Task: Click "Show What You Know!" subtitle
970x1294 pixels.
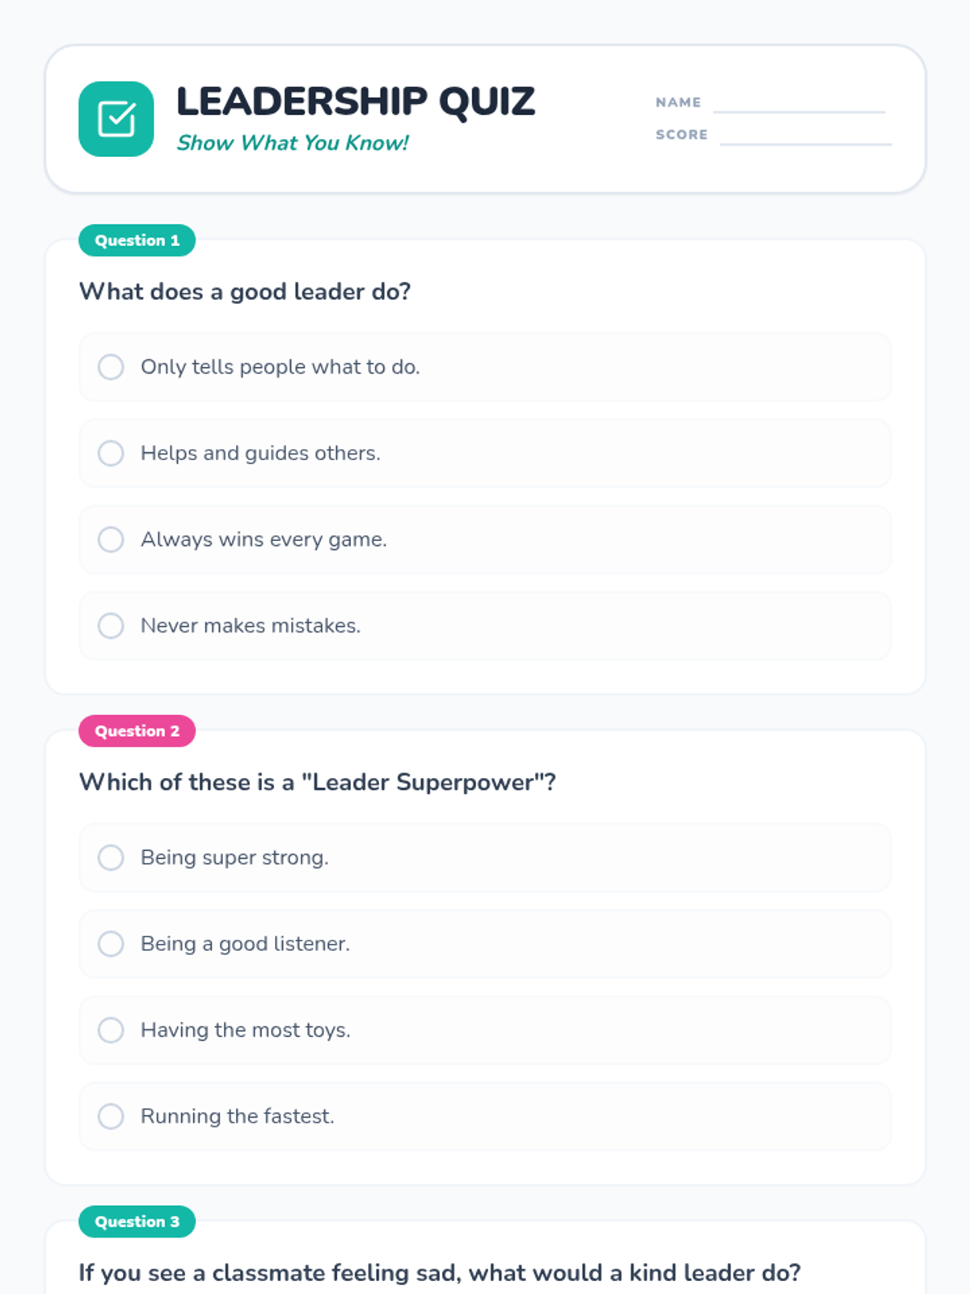Action: coord(293,143)
